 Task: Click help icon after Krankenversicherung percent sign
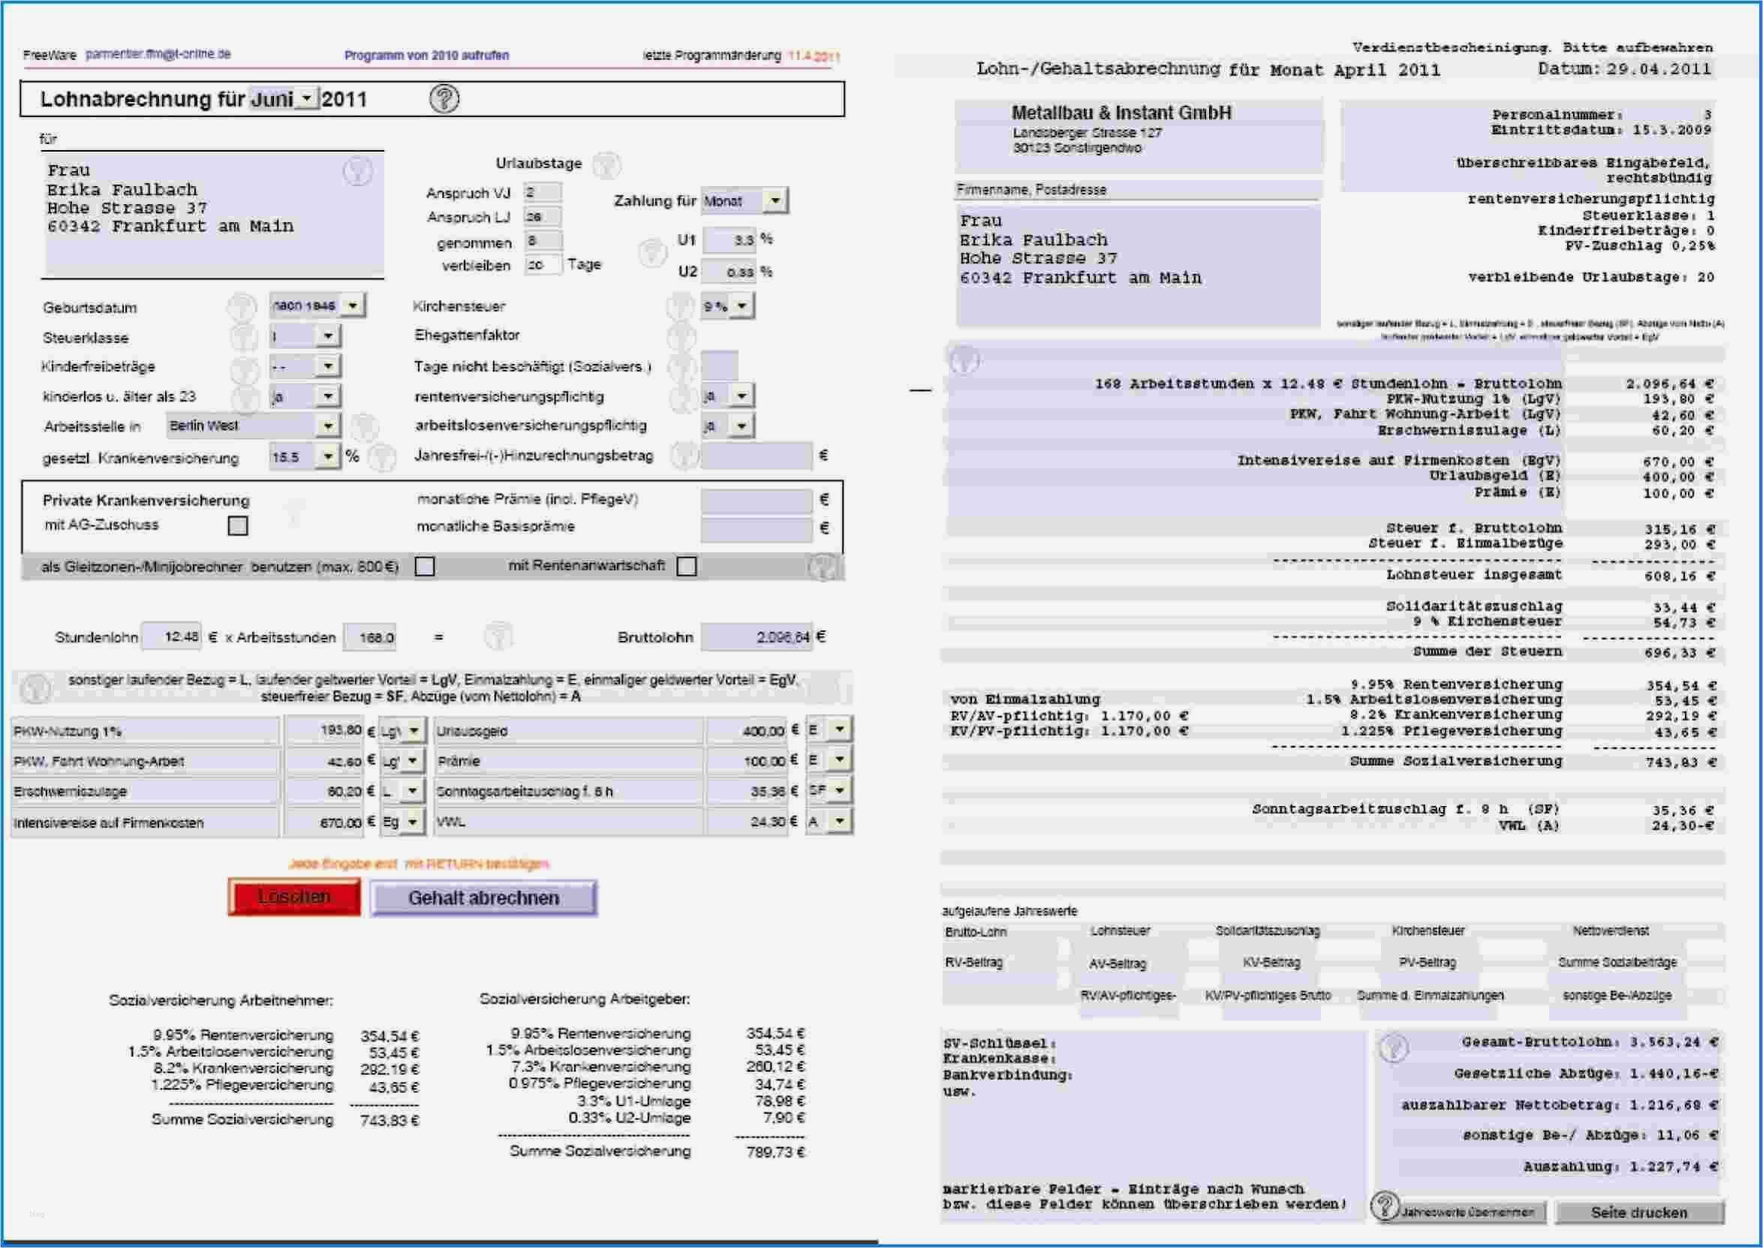[382, 457]
